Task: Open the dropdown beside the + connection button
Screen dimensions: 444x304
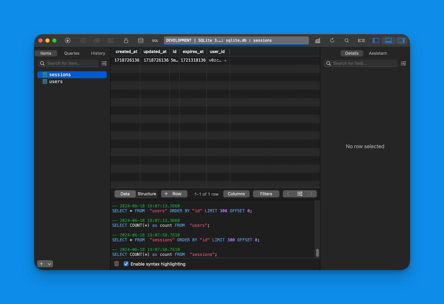Action: pyautogui.click(x=49, y=264)
